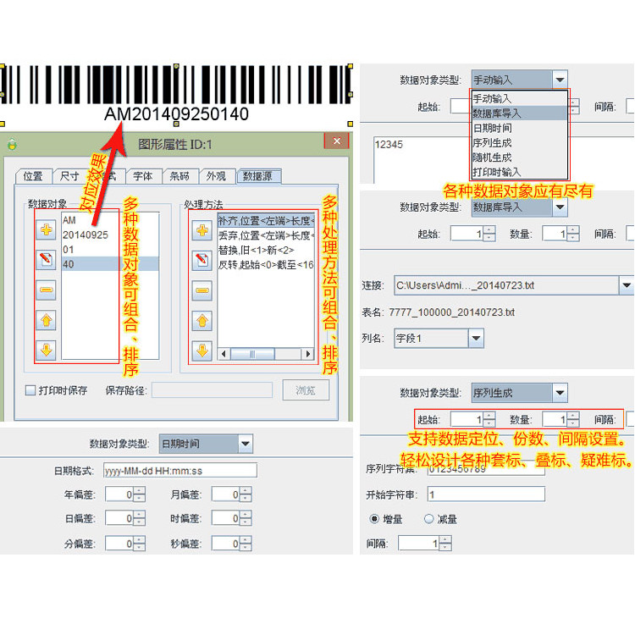
Task: Switch to the 数据源 tab
Action: click(x=257, y=176)
